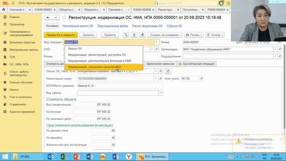Viewport: 286px width, 161px height.
Task: Open Органайзер section in sidebar
Action: (x=17, y=24)
